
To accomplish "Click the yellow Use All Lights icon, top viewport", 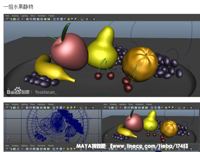I will click(69, 19).
